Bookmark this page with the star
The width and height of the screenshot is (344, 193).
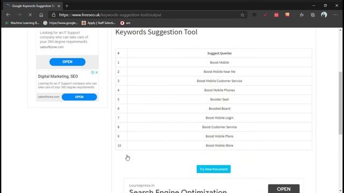pos(242,15)
